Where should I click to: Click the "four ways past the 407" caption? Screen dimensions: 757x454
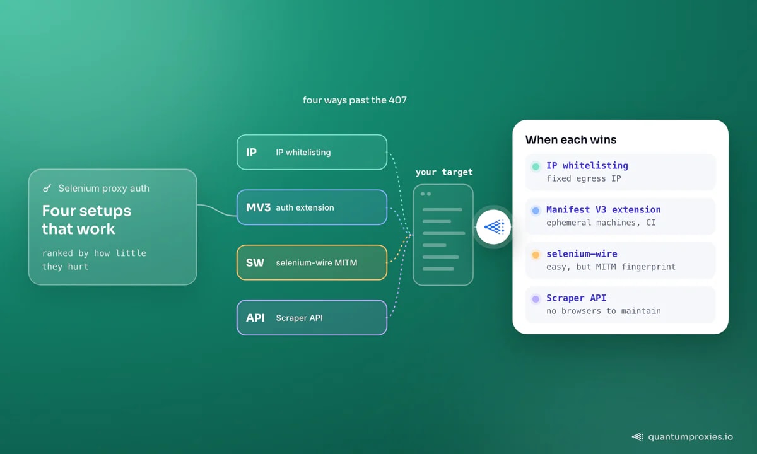[355, 100]
